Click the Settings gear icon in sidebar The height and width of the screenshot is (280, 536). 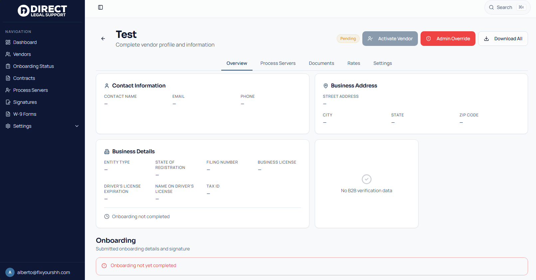8,126
